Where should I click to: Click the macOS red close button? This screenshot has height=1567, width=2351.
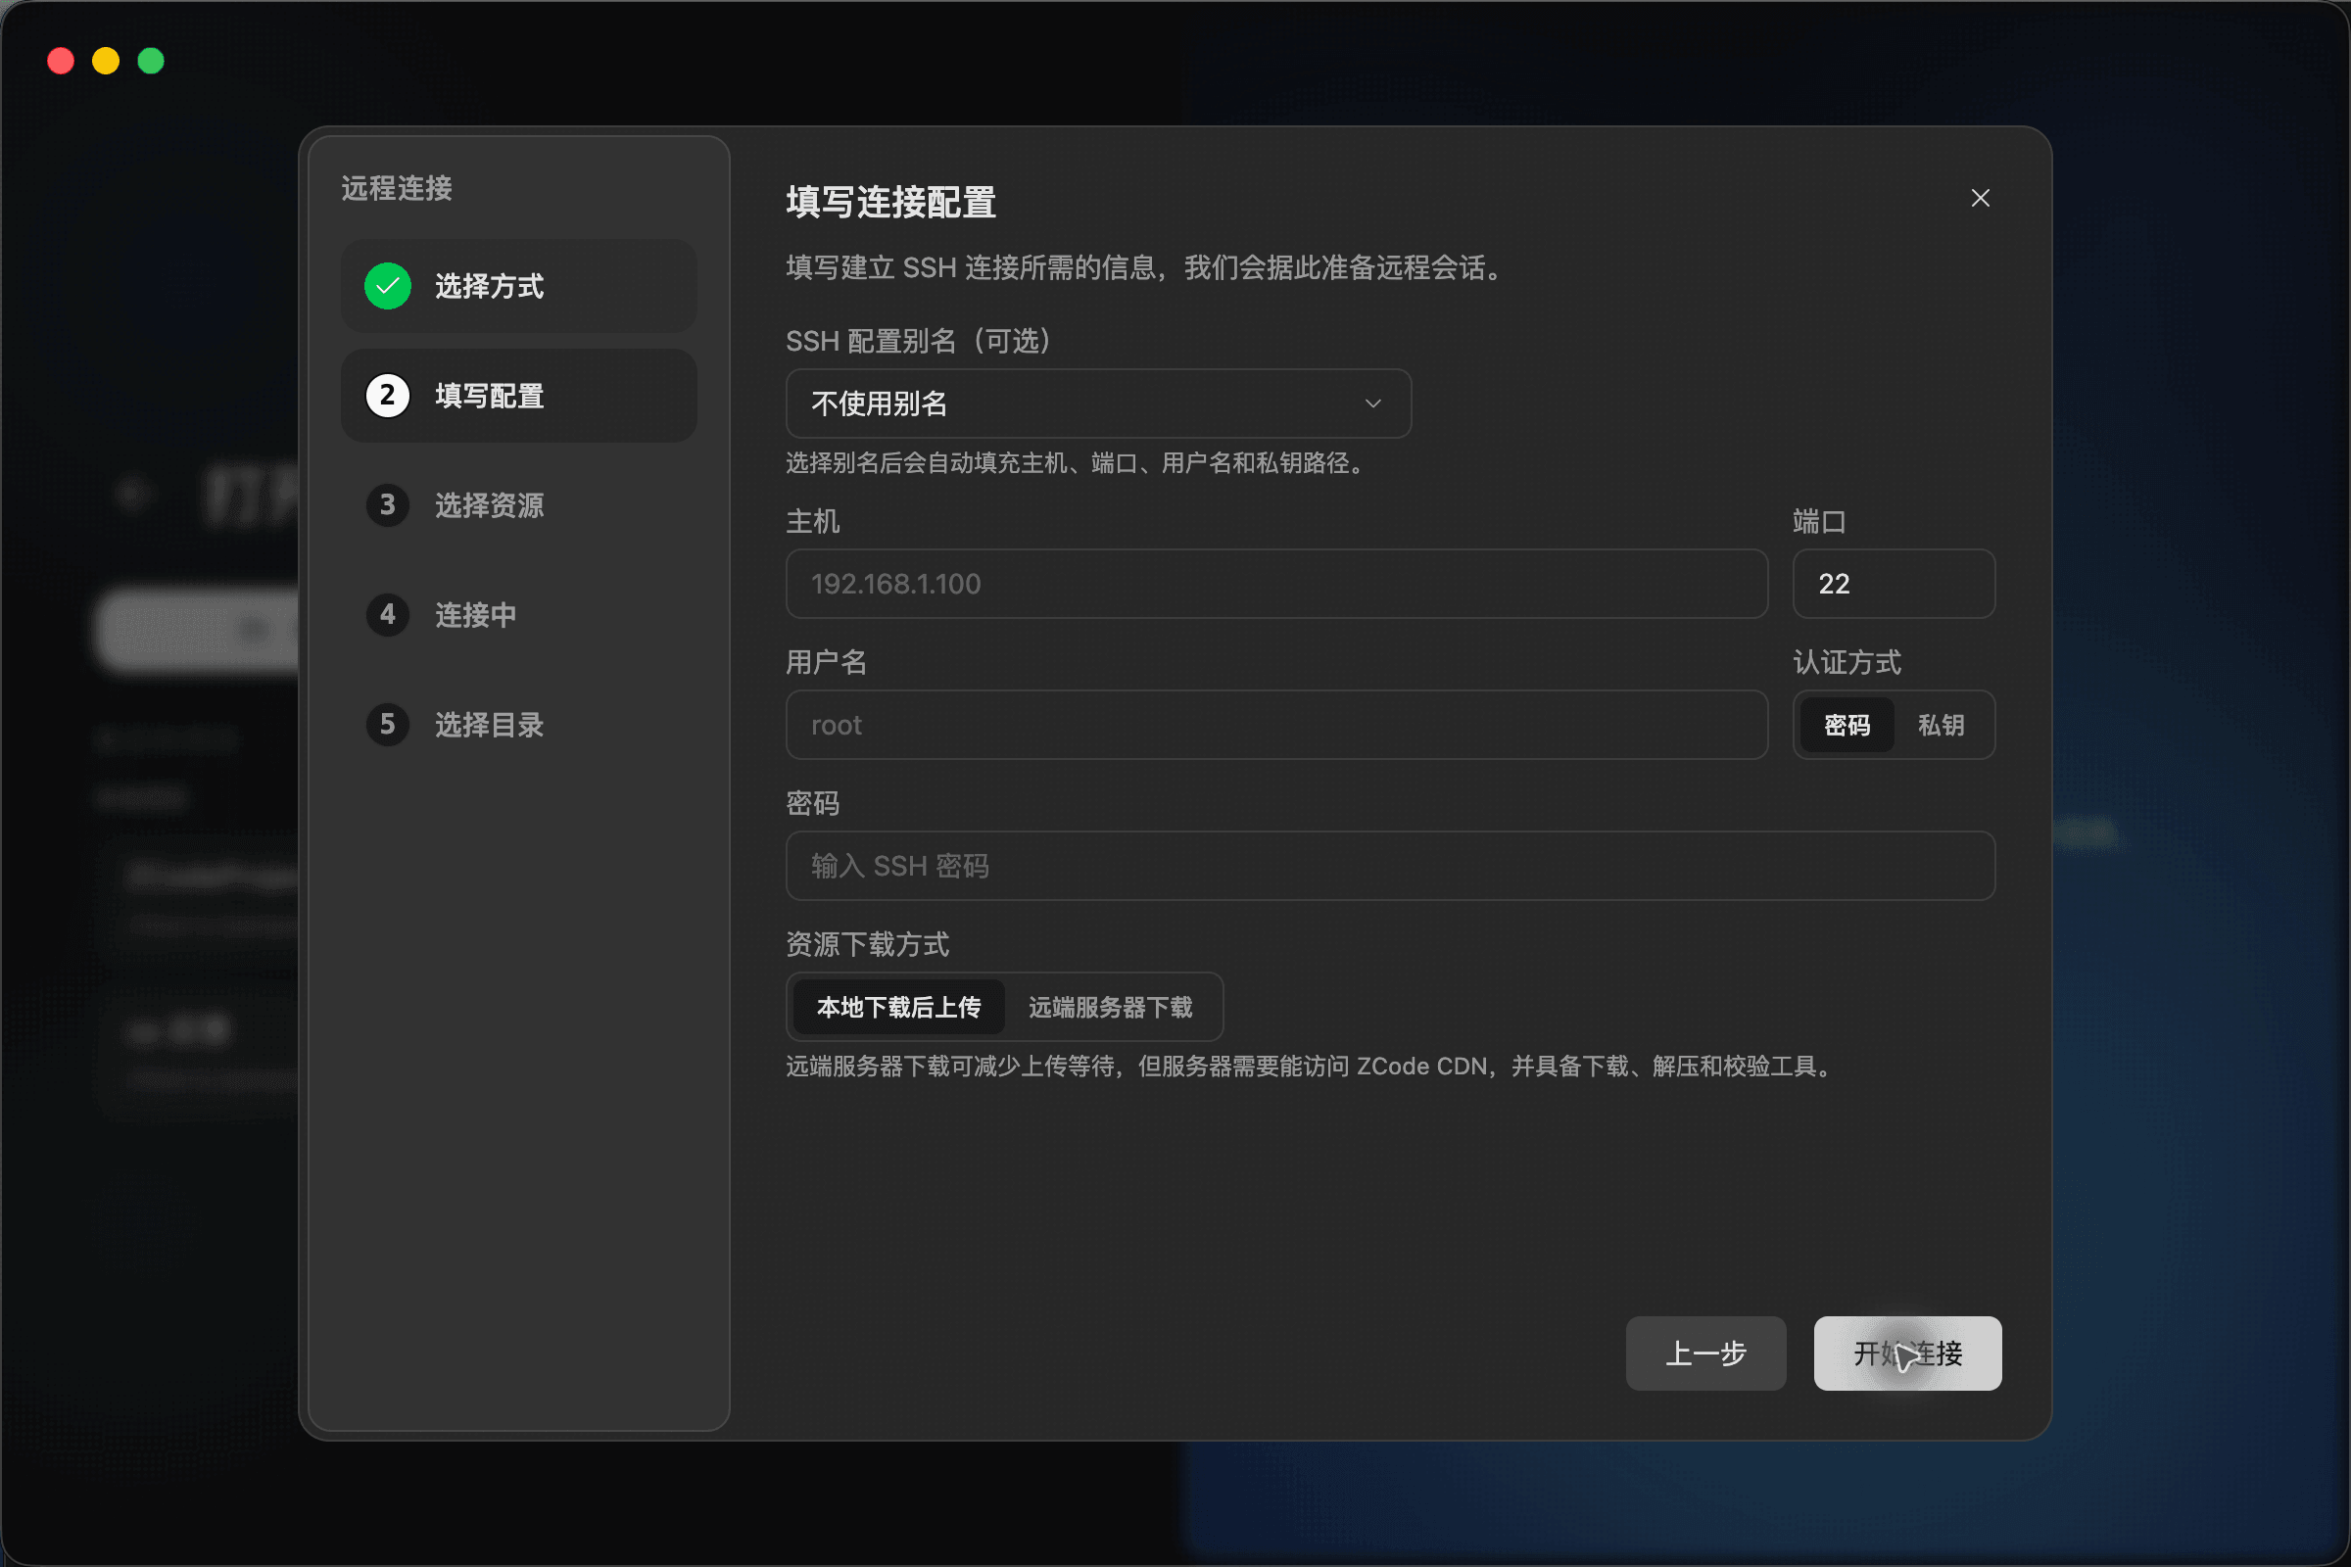(x=61, y=61)
